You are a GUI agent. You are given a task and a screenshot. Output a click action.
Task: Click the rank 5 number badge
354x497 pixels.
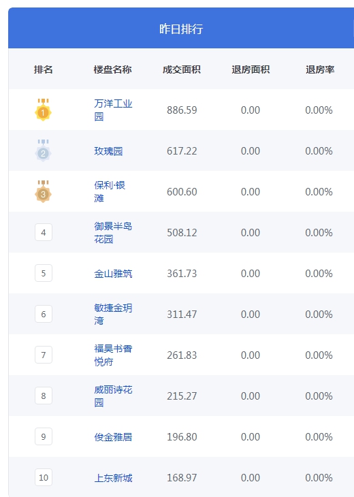[x=44, y=273]
